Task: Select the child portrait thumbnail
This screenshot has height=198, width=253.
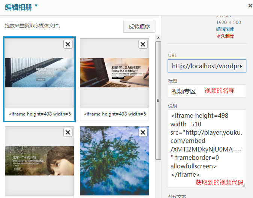Action: (x=39, y=161)
